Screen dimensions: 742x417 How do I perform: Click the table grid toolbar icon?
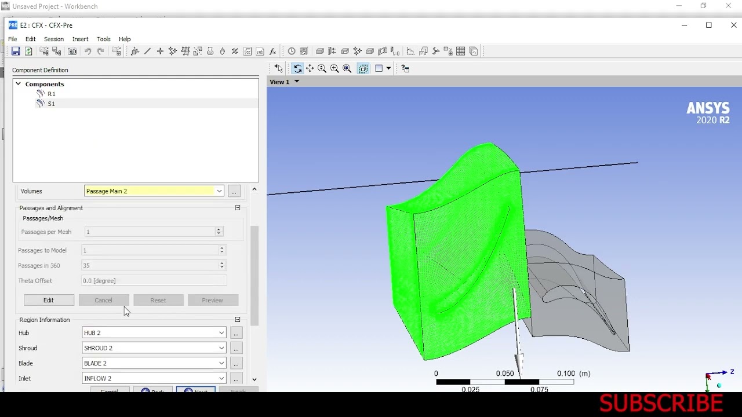[x=461, y=52]
